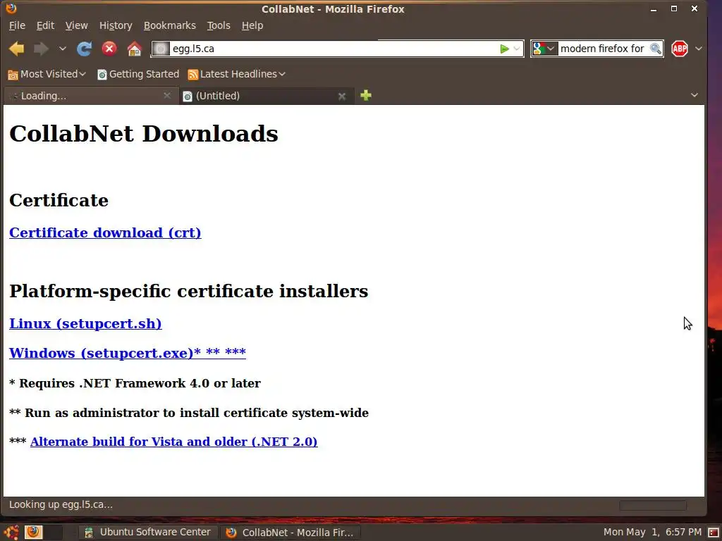
Task: Expand the address bar history dropdown
Action: point(517,49)
